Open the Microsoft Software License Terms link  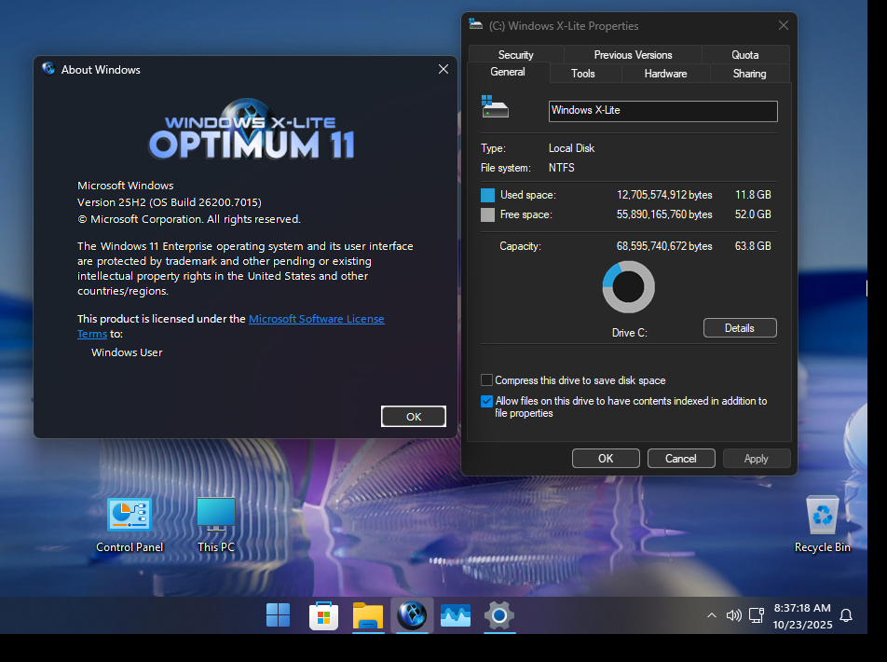316,319
